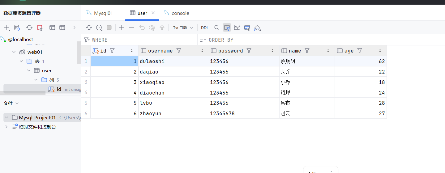Screen dimensions: 445x173
Task: Click the WHERE filter input field
Action: click(x=142, y=40)
